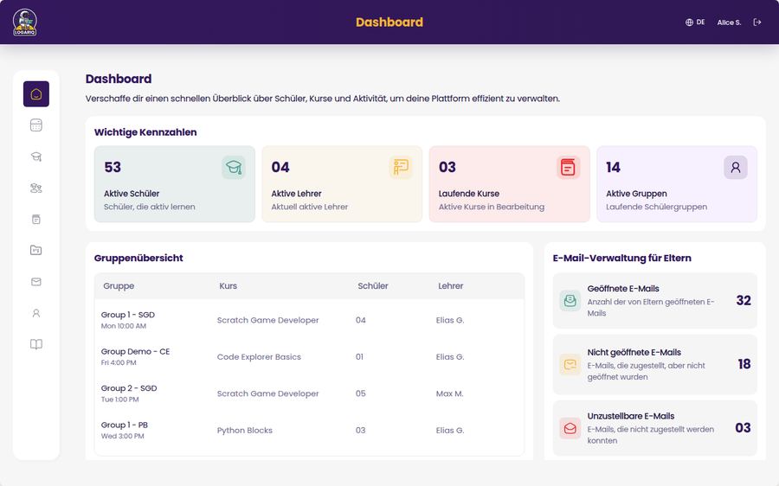Open the Alice S. user menu
This screenshot has width=779, height=486.
(x=729, y=22)
